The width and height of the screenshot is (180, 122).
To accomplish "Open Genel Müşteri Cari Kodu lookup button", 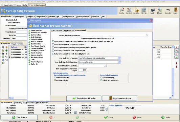I will click(105, 66).
